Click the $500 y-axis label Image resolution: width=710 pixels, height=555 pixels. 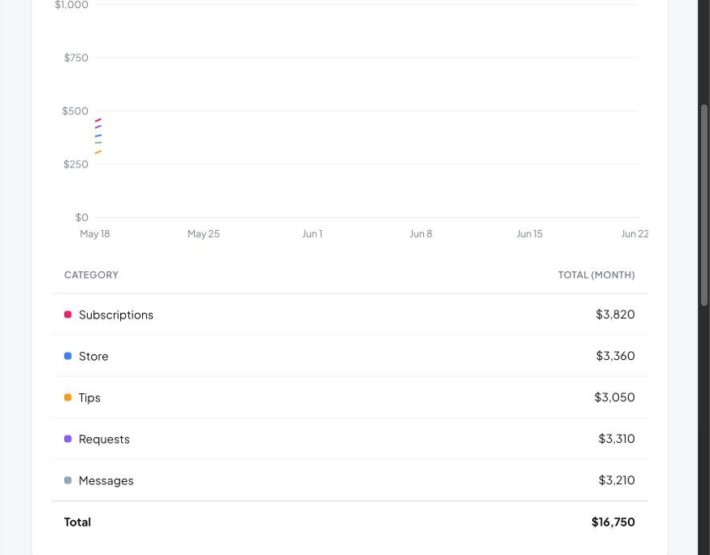76,111
